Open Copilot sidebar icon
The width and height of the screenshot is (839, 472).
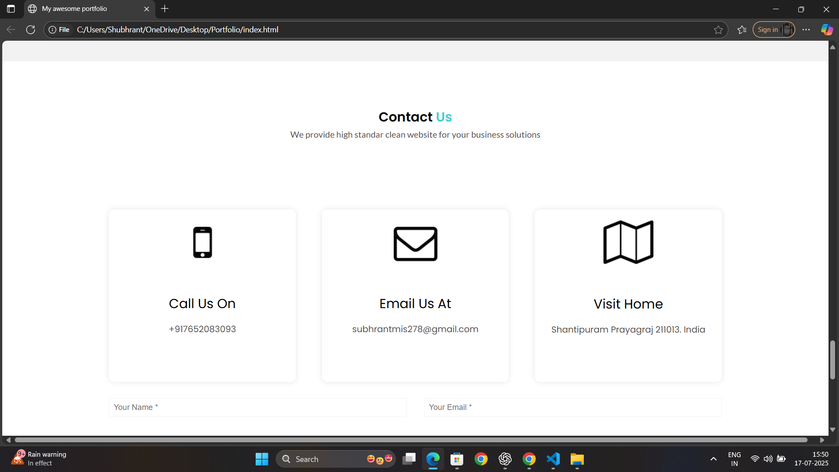(x=827, y=30)
